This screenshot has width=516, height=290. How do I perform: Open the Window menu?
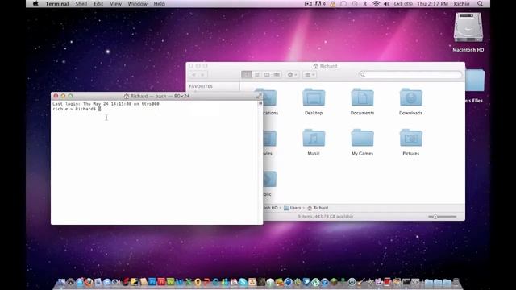137,3
